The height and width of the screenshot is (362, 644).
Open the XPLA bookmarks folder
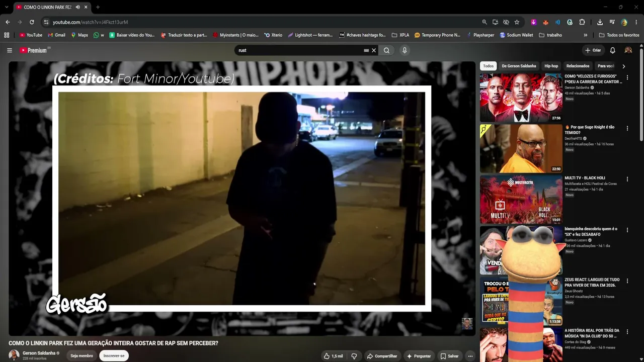tap(400, 35)
